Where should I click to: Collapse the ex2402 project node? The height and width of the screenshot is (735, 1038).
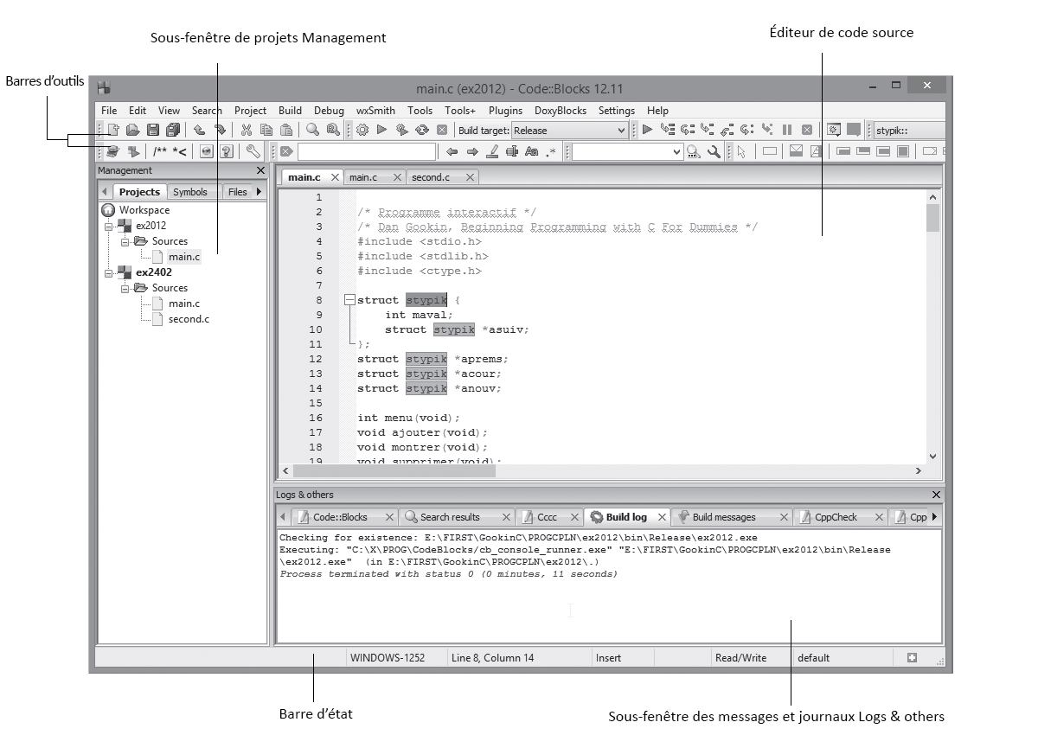click(109, 272)
